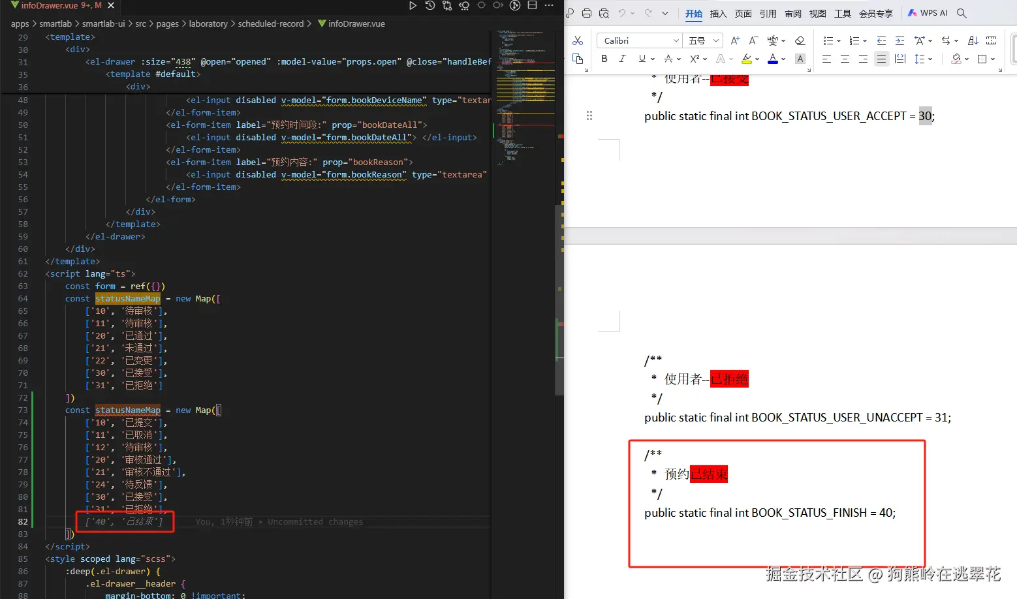Open the 审阅 ribbon tab
Screen dimensions: 1017x599
pos(793,14)
